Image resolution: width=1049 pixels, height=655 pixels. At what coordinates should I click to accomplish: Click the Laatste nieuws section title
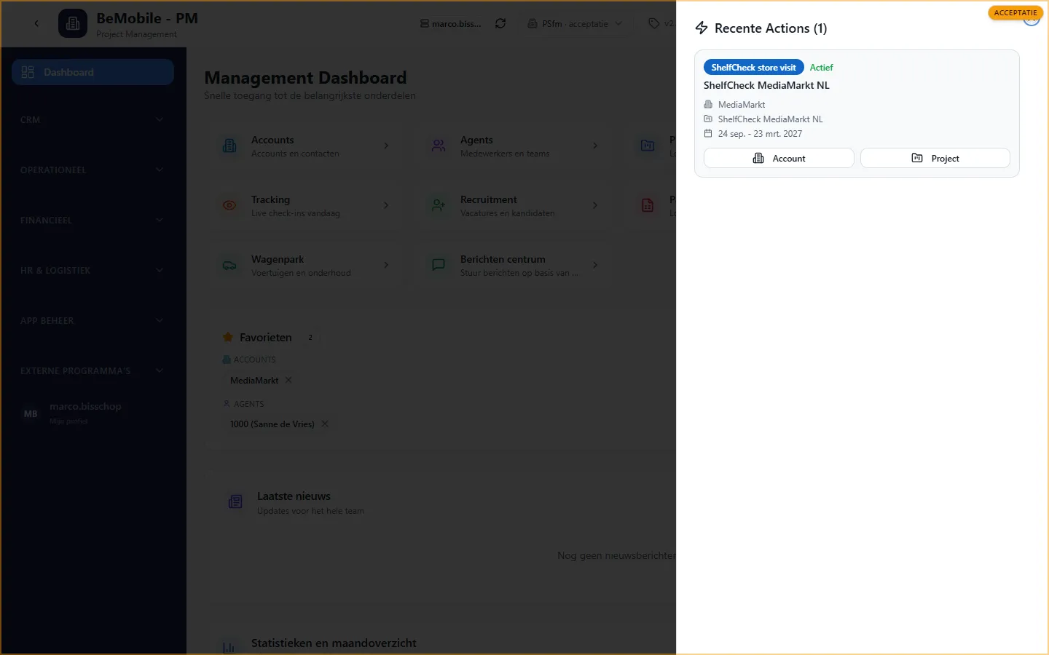click(x=294, y=496)
